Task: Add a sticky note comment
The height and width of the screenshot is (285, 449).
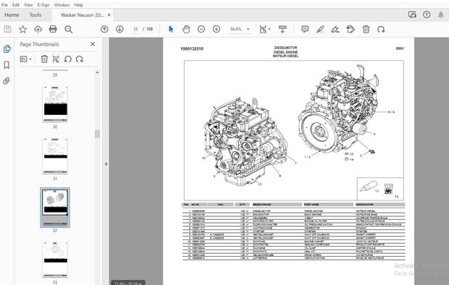Action: point(305,29)
